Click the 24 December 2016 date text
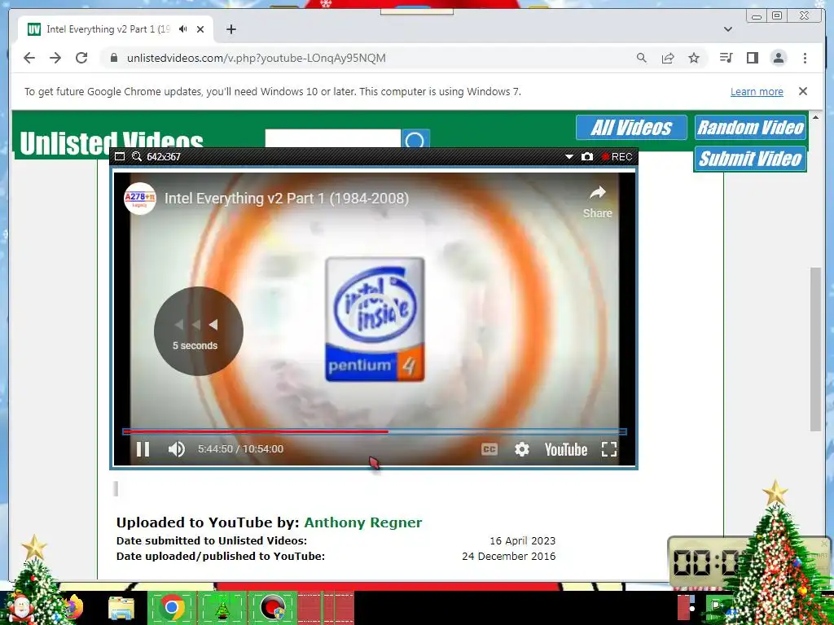 [x=508, y=556]
